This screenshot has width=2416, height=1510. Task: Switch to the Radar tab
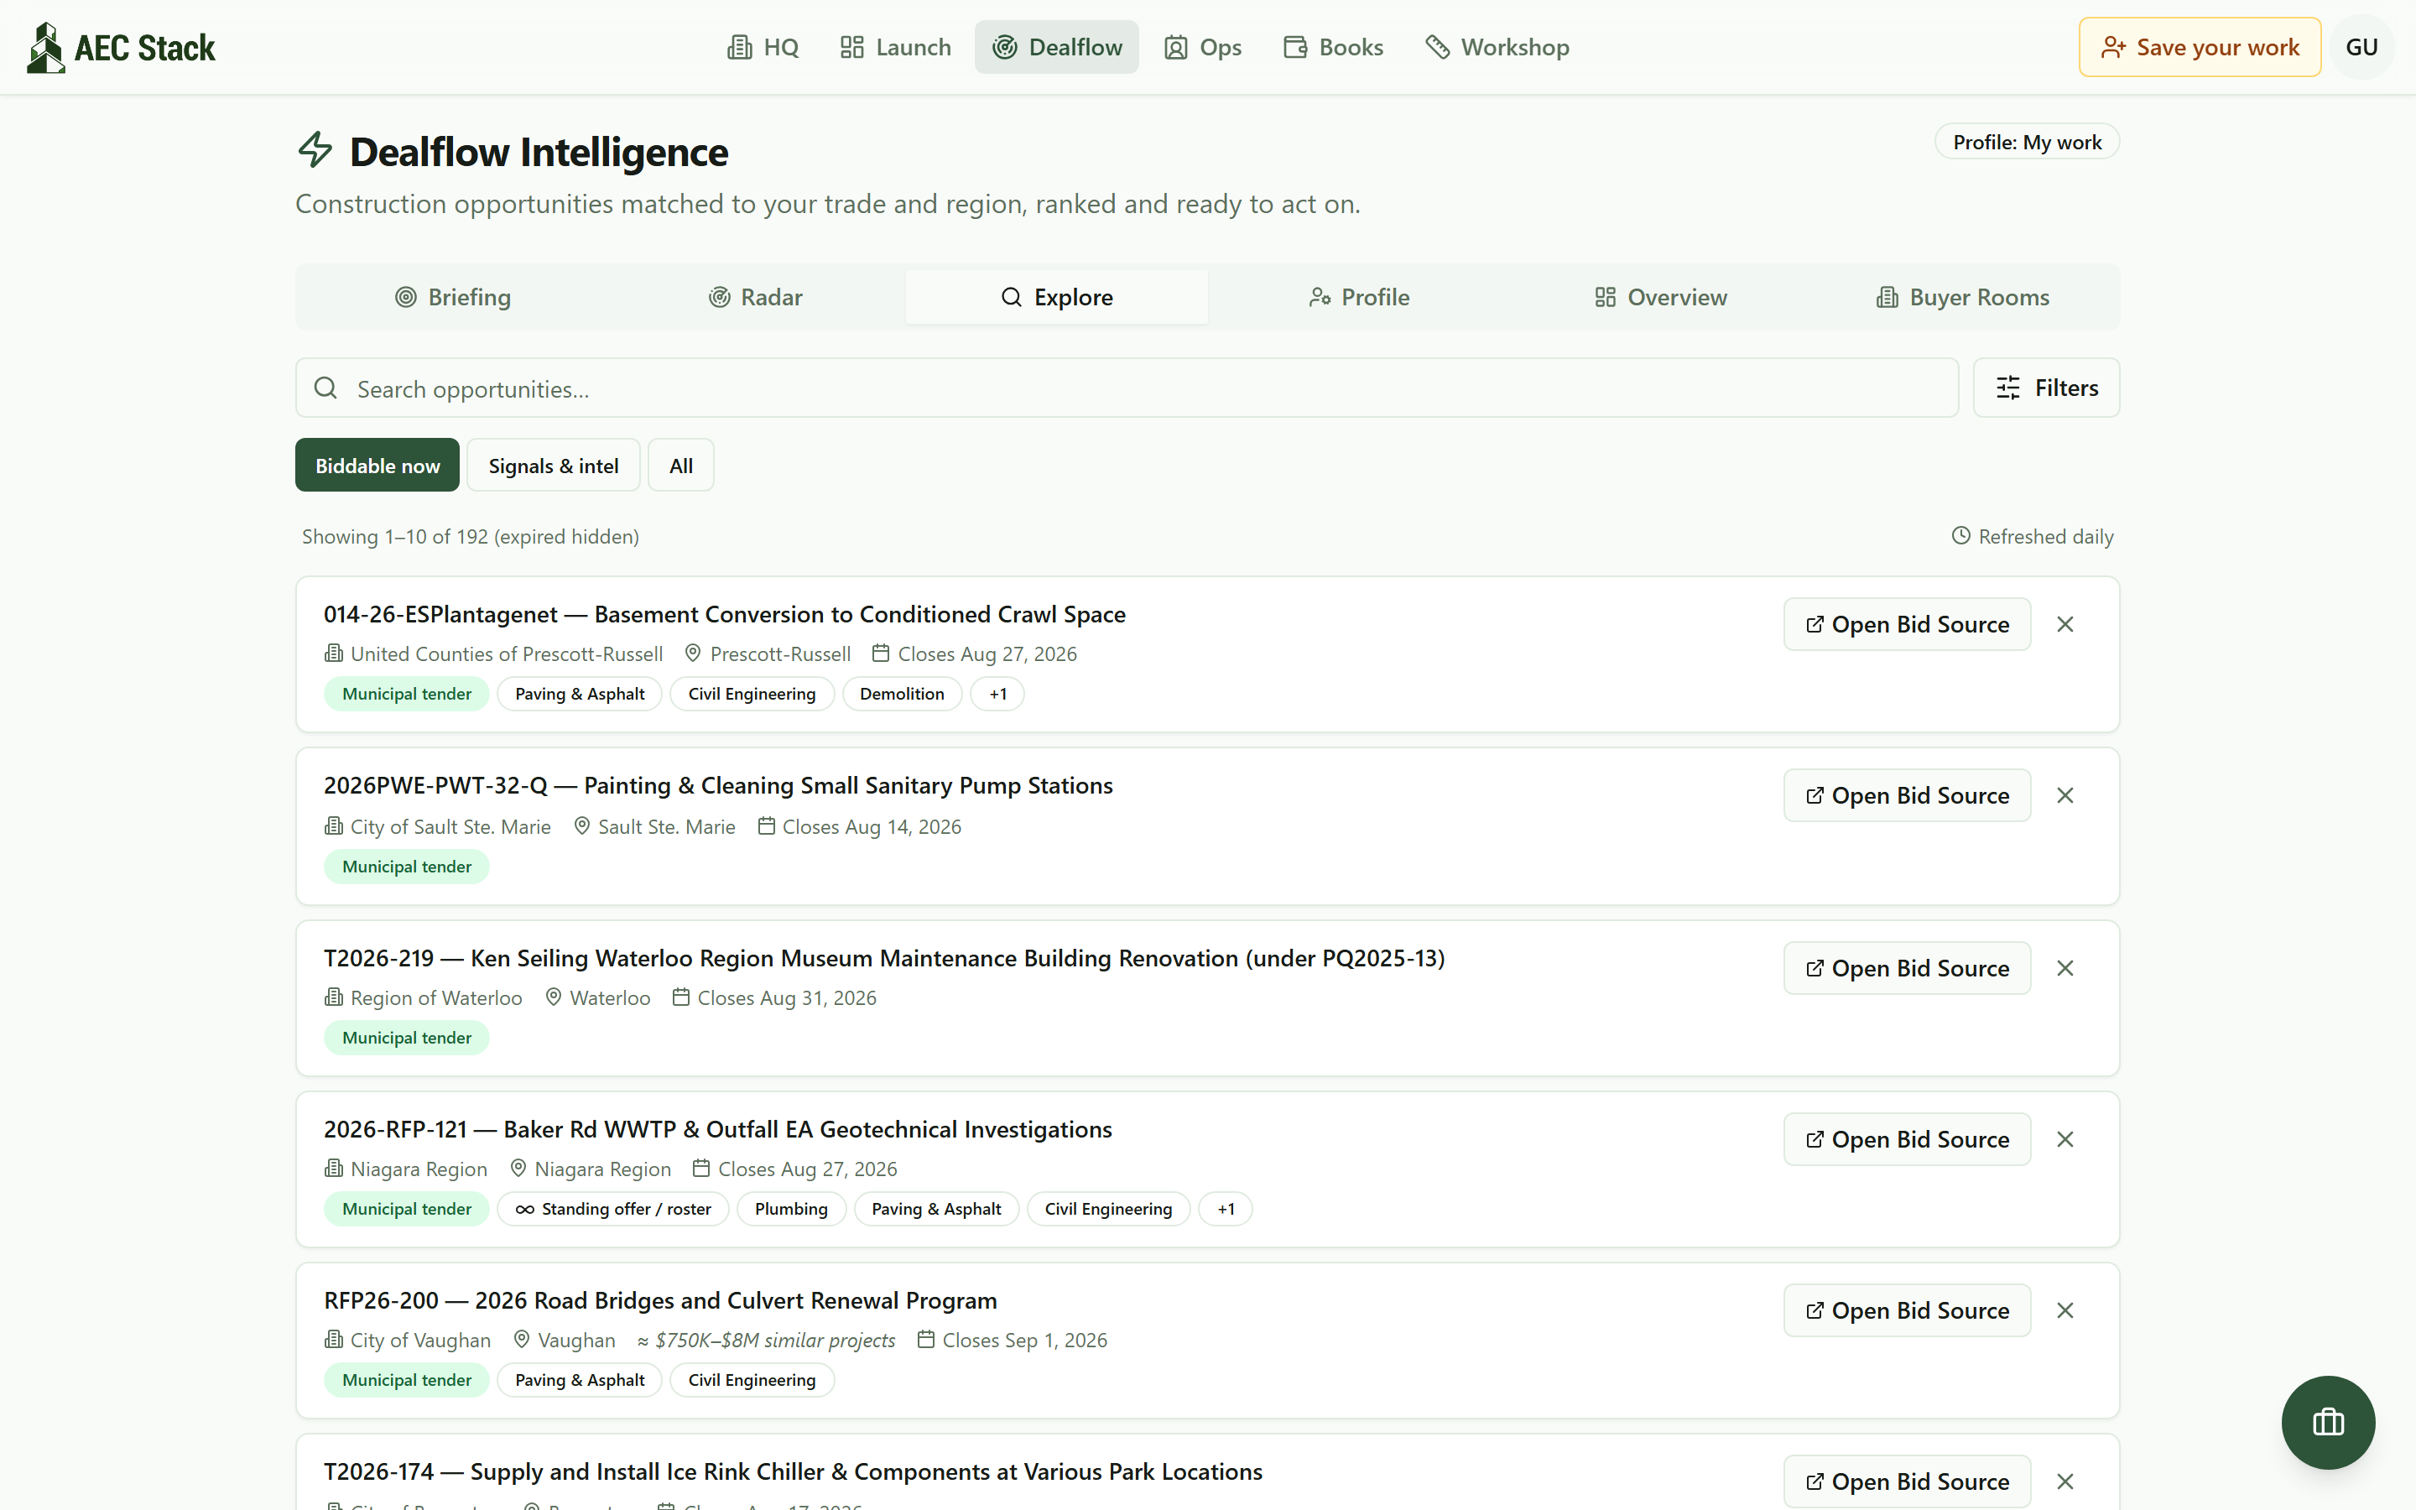click(x=755, y=297)
